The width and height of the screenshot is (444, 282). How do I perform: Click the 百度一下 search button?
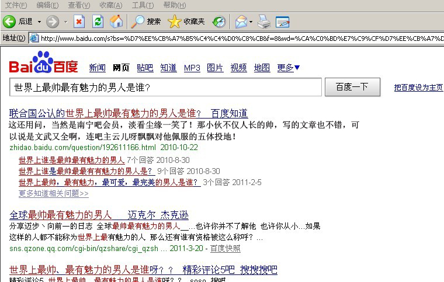[352, 87]
